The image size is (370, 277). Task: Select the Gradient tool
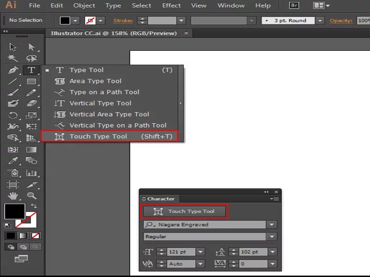click(31, 150)
